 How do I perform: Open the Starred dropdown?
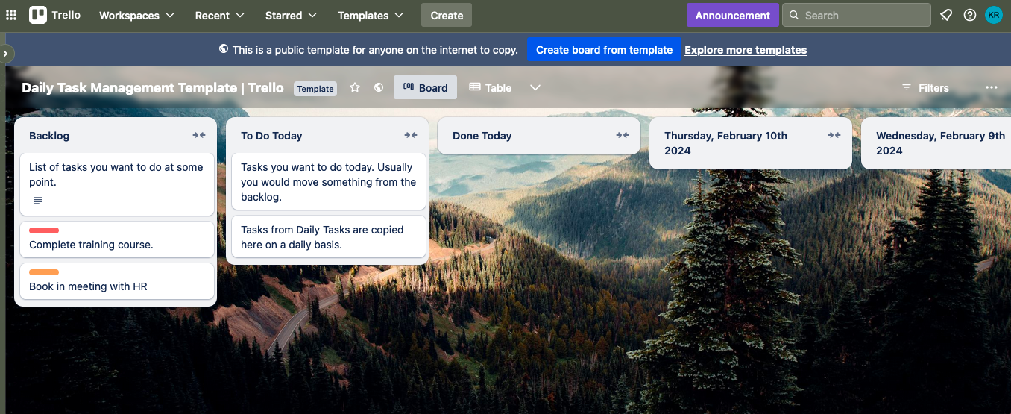click(x=291, y=15)
